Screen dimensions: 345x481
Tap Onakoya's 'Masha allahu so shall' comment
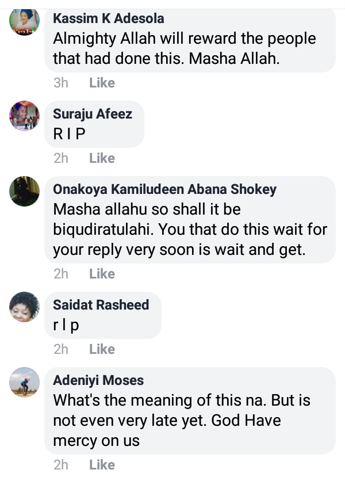click(x=190, y=230)
